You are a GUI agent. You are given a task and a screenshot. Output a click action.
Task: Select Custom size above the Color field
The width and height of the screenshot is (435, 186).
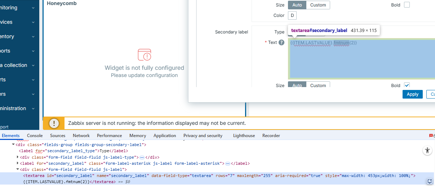point(318,5)
